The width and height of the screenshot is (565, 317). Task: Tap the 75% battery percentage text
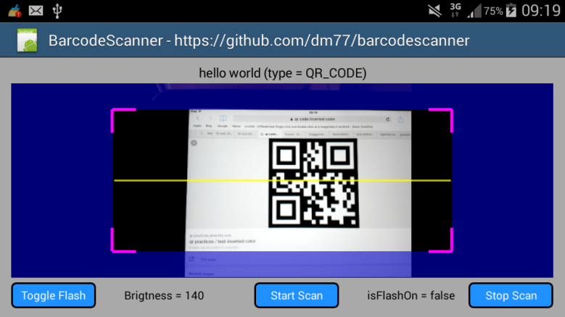tap(493, 11)
